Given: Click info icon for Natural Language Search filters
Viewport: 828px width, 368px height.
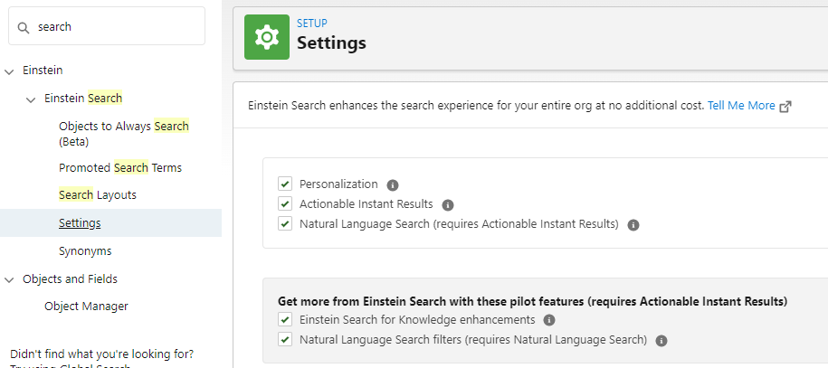Looking at the screenshot, I should (x=661, y=341).
